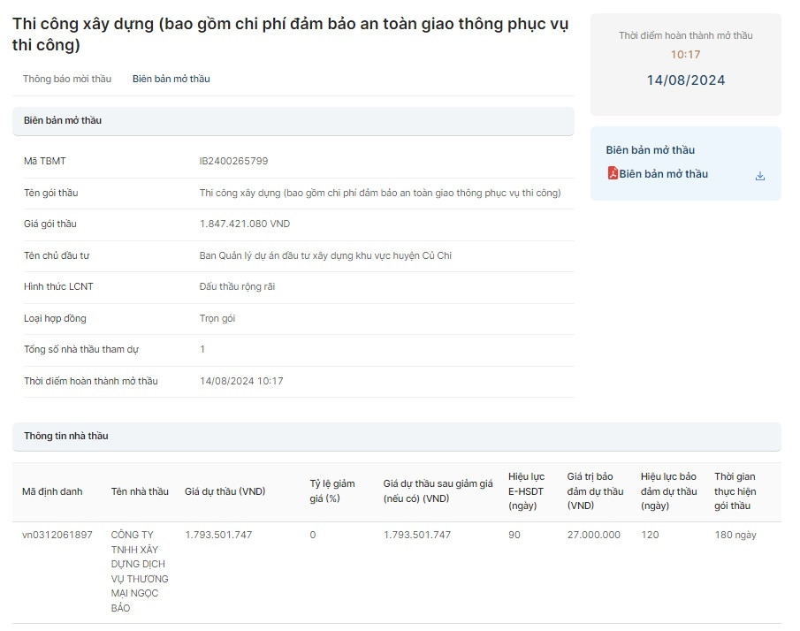800x631 pixels.
Task: Select the Biên bản mở thầu tab
Action: click(171, 79)
